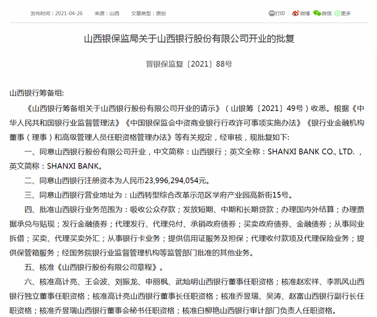
Task: Click the source text 来源：山西
Action: point(107,13)
